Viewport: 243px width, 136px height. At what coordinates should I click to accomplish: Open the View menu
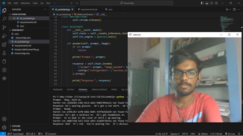[35, 3]
